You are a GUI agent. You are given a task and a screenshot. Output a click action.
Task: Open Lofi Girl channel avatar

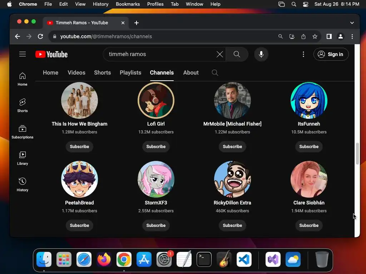click(156, 100)
